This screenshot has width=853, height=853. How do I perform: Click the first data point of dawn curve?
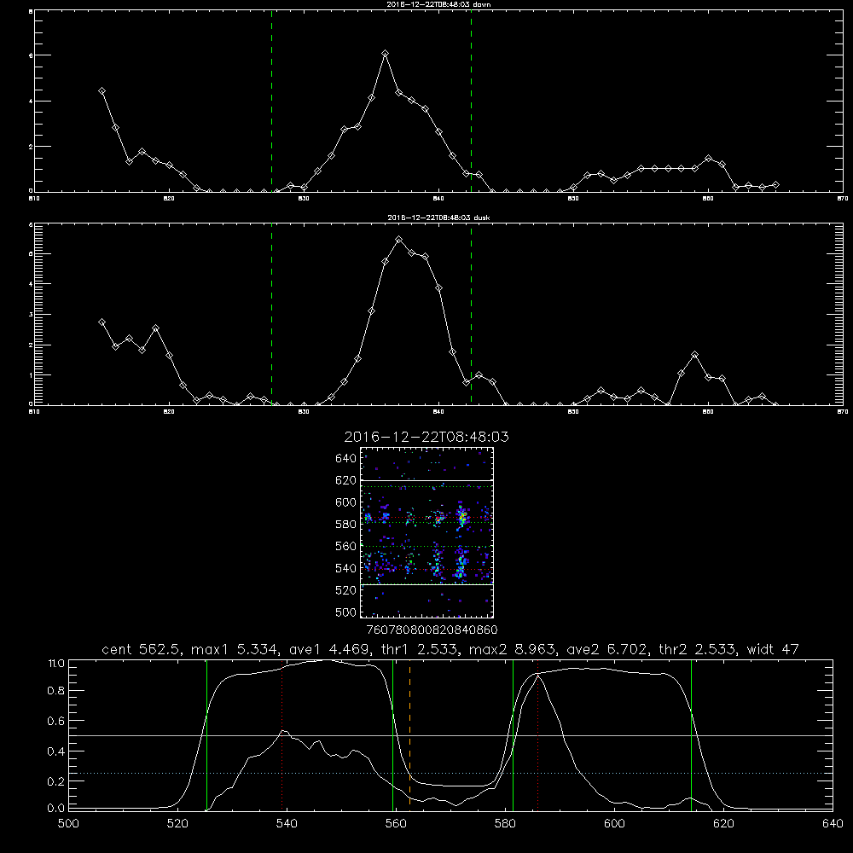[102, 91]
